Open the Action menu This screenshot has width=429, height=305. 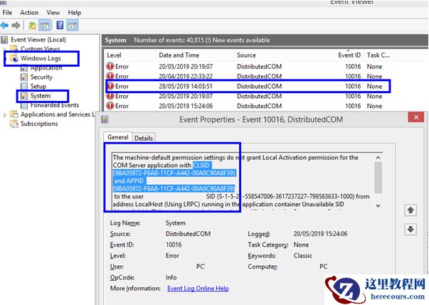click(x=29, y=13)
